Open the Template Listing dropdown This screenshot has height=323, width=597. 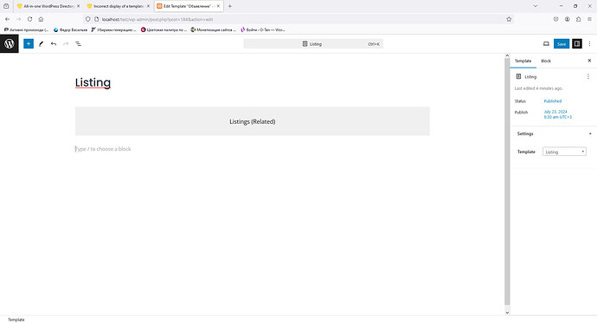(564, 152)
